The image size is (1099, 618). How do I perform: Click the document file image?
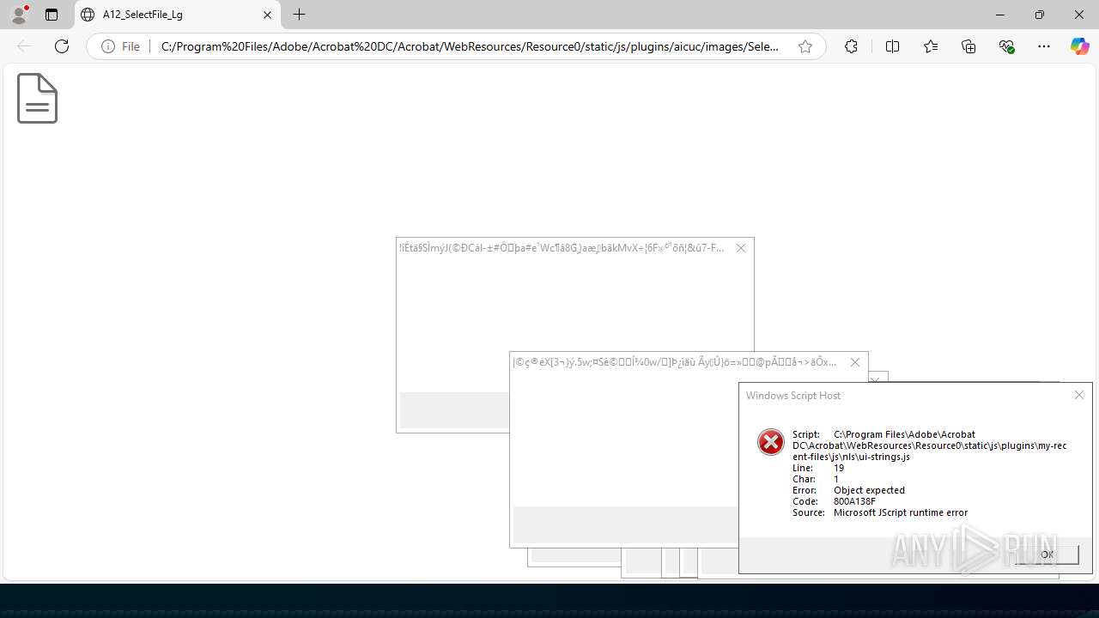coord(37,98)
